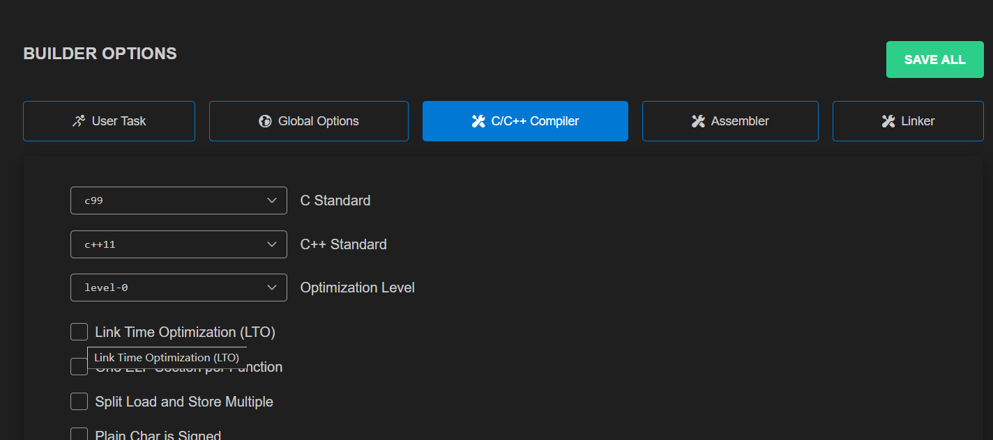Click the Link Time Optimization (LTO) label

pos(185,332)
